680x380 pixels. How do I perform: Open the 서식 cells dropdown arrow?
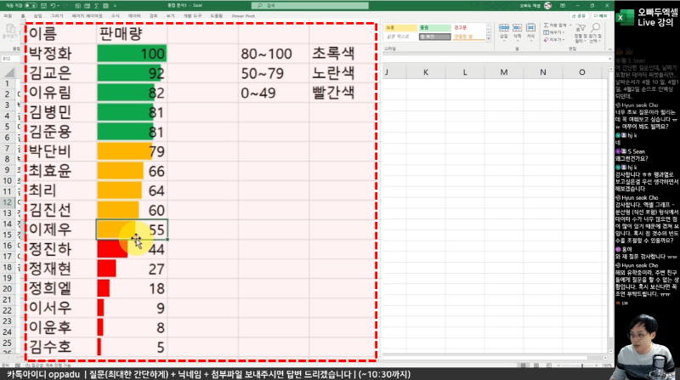click(x=530, y=40)
